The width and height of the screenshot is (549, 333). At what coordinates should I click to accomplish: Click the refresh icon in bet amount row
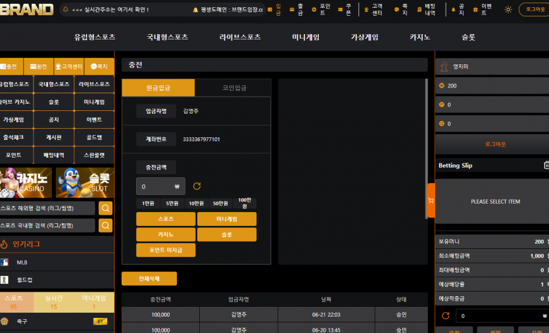pos(445,316)
